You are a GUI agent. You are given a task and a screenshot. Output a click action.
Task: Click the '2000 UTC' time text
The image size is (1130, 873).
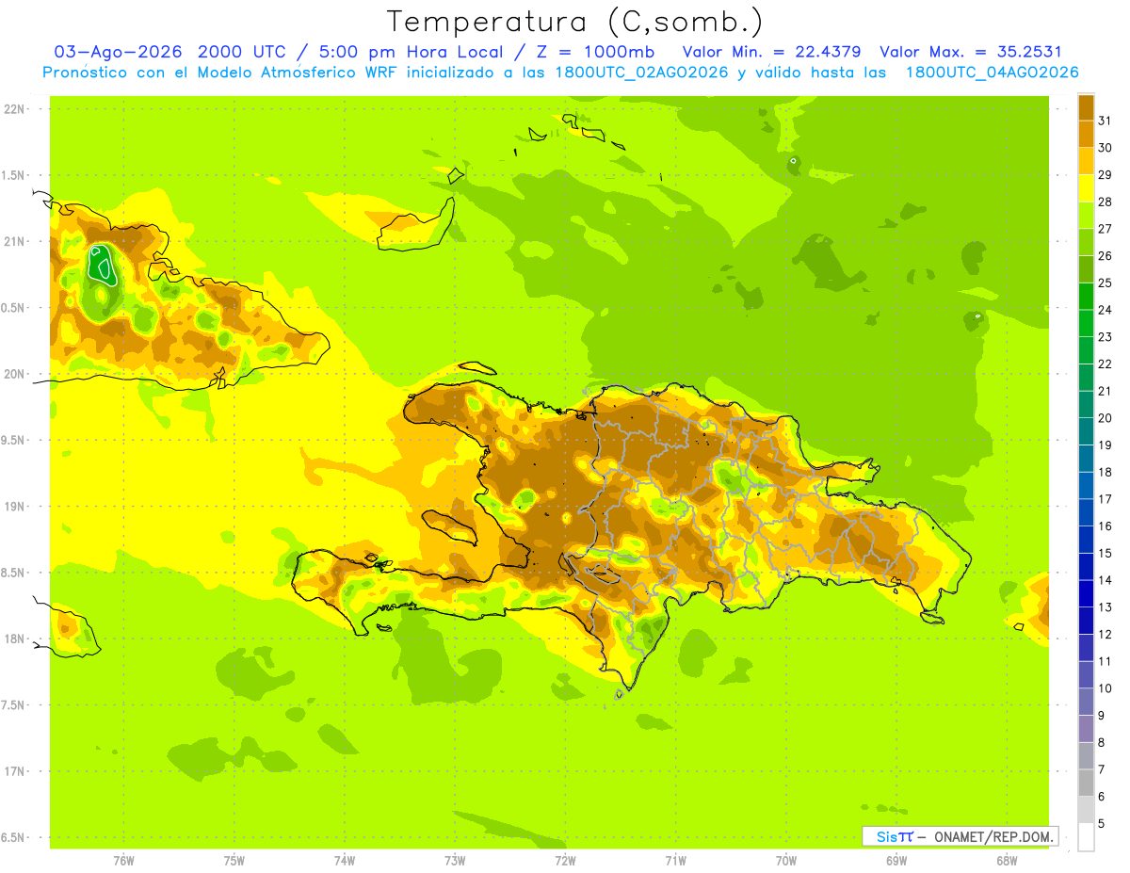245,52
